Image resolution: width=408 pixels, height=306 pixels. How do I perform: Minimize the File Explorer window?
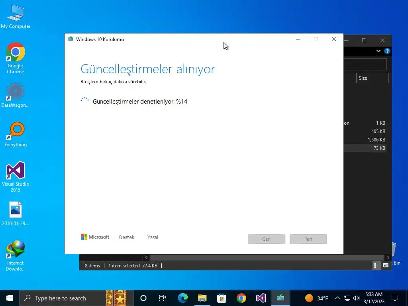[347, 40]
